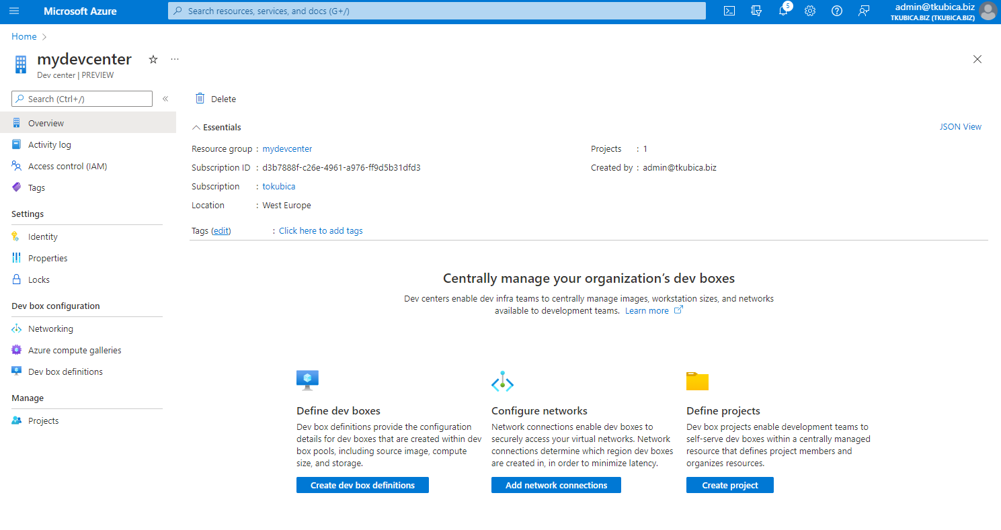Open the Directories and subscriptions filter icon
Viewport: 1001px width, 530px height.
coord(756,11)
